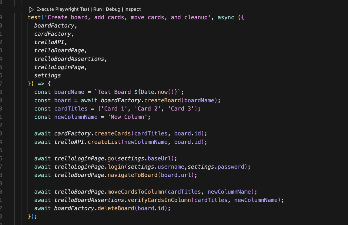Click the 'Card 2' string literal
The width and height of the screenshot is (348, 225).
point(147,109)
